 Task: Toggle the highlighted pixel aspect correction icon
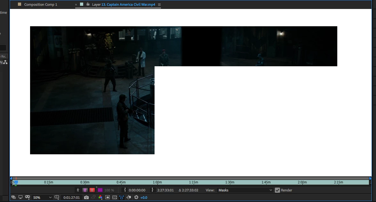pos(122,197)
